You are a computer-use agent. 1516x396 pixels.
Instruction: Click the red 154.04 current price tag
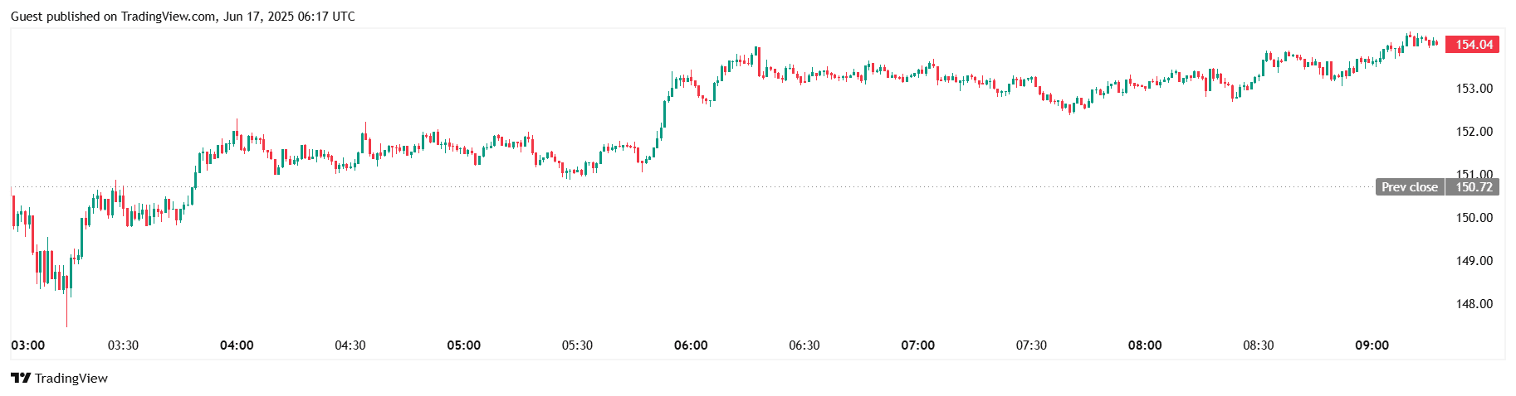[x=1472, y=45]
